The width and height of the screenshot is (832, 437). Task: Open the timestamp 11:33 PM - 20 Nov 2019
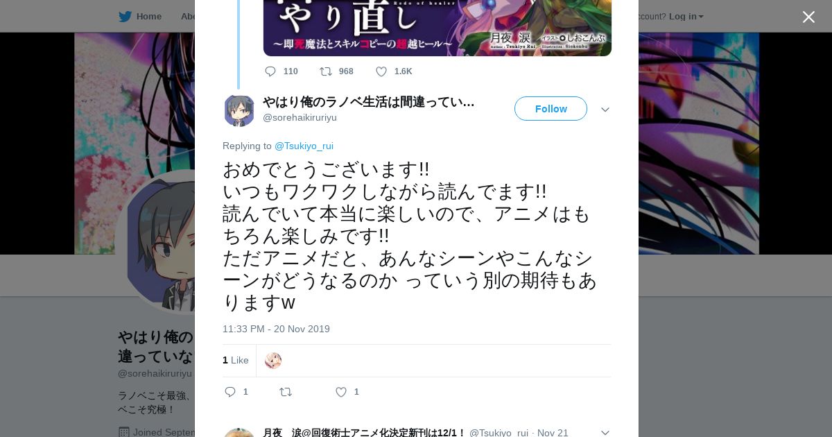pos(276,329)
